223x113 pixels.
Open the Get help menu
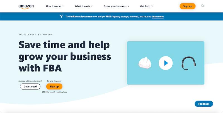pyautogui.click(x=147, y=6)
